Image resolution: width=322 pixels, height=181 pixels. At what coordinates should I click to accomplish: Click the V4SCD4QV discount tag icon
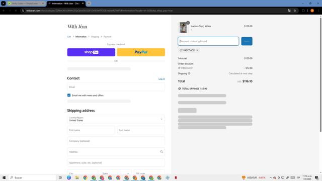181,50
